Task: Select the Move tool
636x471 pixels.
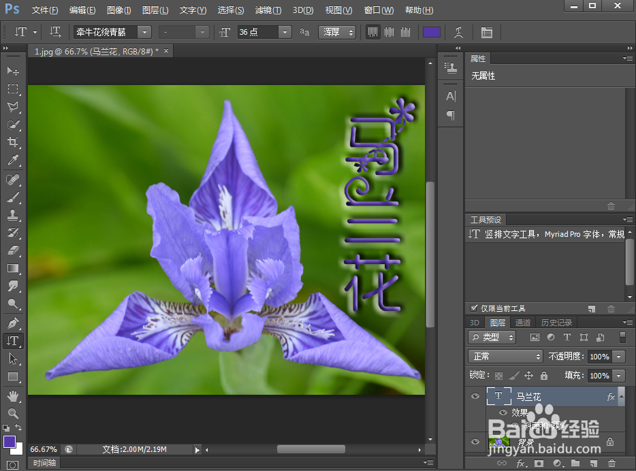Action: point(13,71)
